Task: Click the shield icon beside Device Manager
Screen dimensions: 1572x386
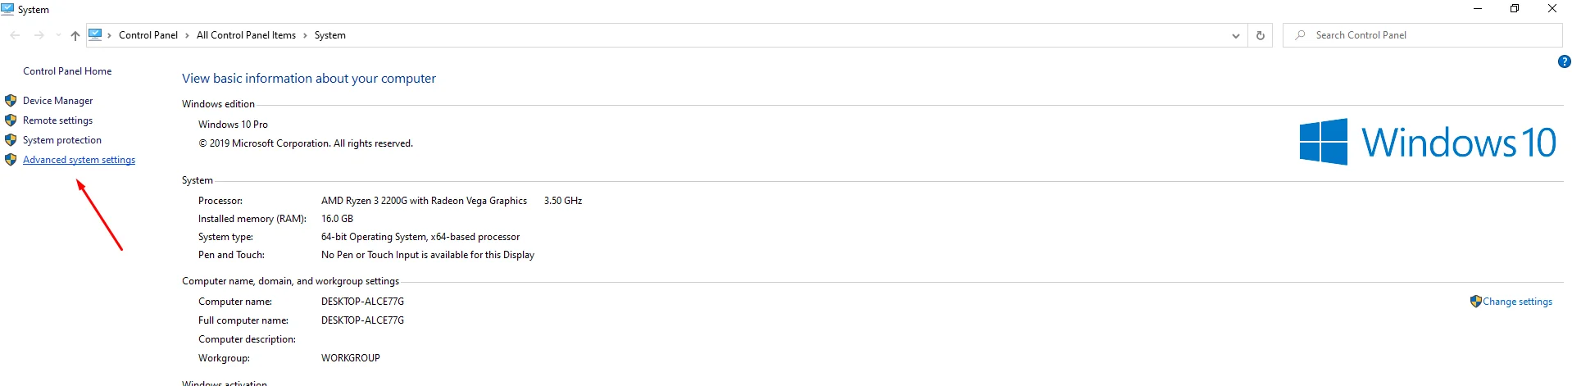Action: (x=11, y=101)
